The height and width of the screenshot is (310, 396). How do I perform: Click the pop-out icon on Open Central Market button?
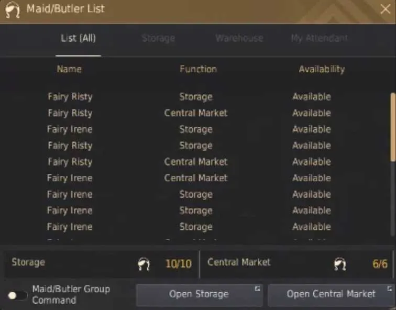[390, 289]
